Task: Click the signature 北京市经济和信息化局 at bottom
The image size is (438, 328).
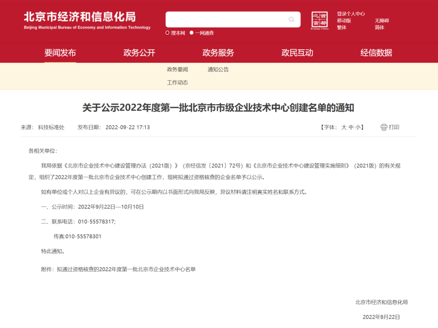Action: 381,302
